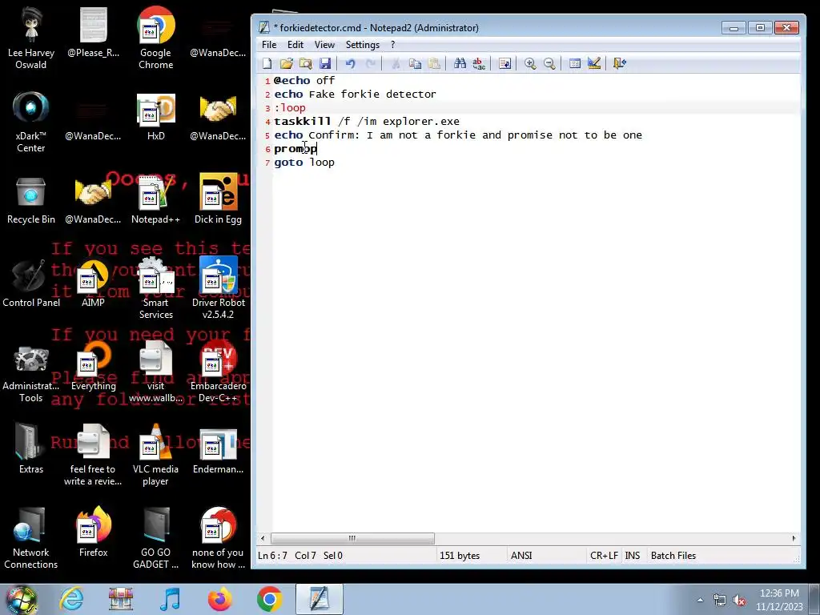Click the 'goto loop' line
This screenshot has width=820, height=615.
pyautogui.click(x=303, y=162)
